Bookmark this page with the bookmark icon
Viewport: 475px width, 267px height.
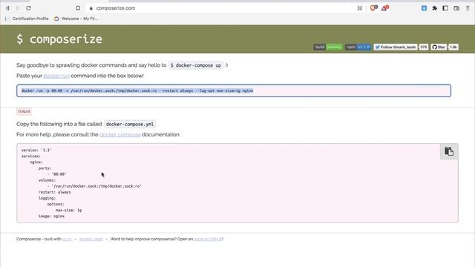(78, 8)
